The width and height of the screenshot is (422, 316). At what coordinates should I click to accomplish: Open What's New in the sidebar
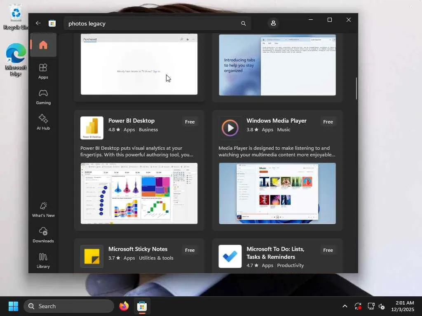pyautogui.click(x=43, y=209)
